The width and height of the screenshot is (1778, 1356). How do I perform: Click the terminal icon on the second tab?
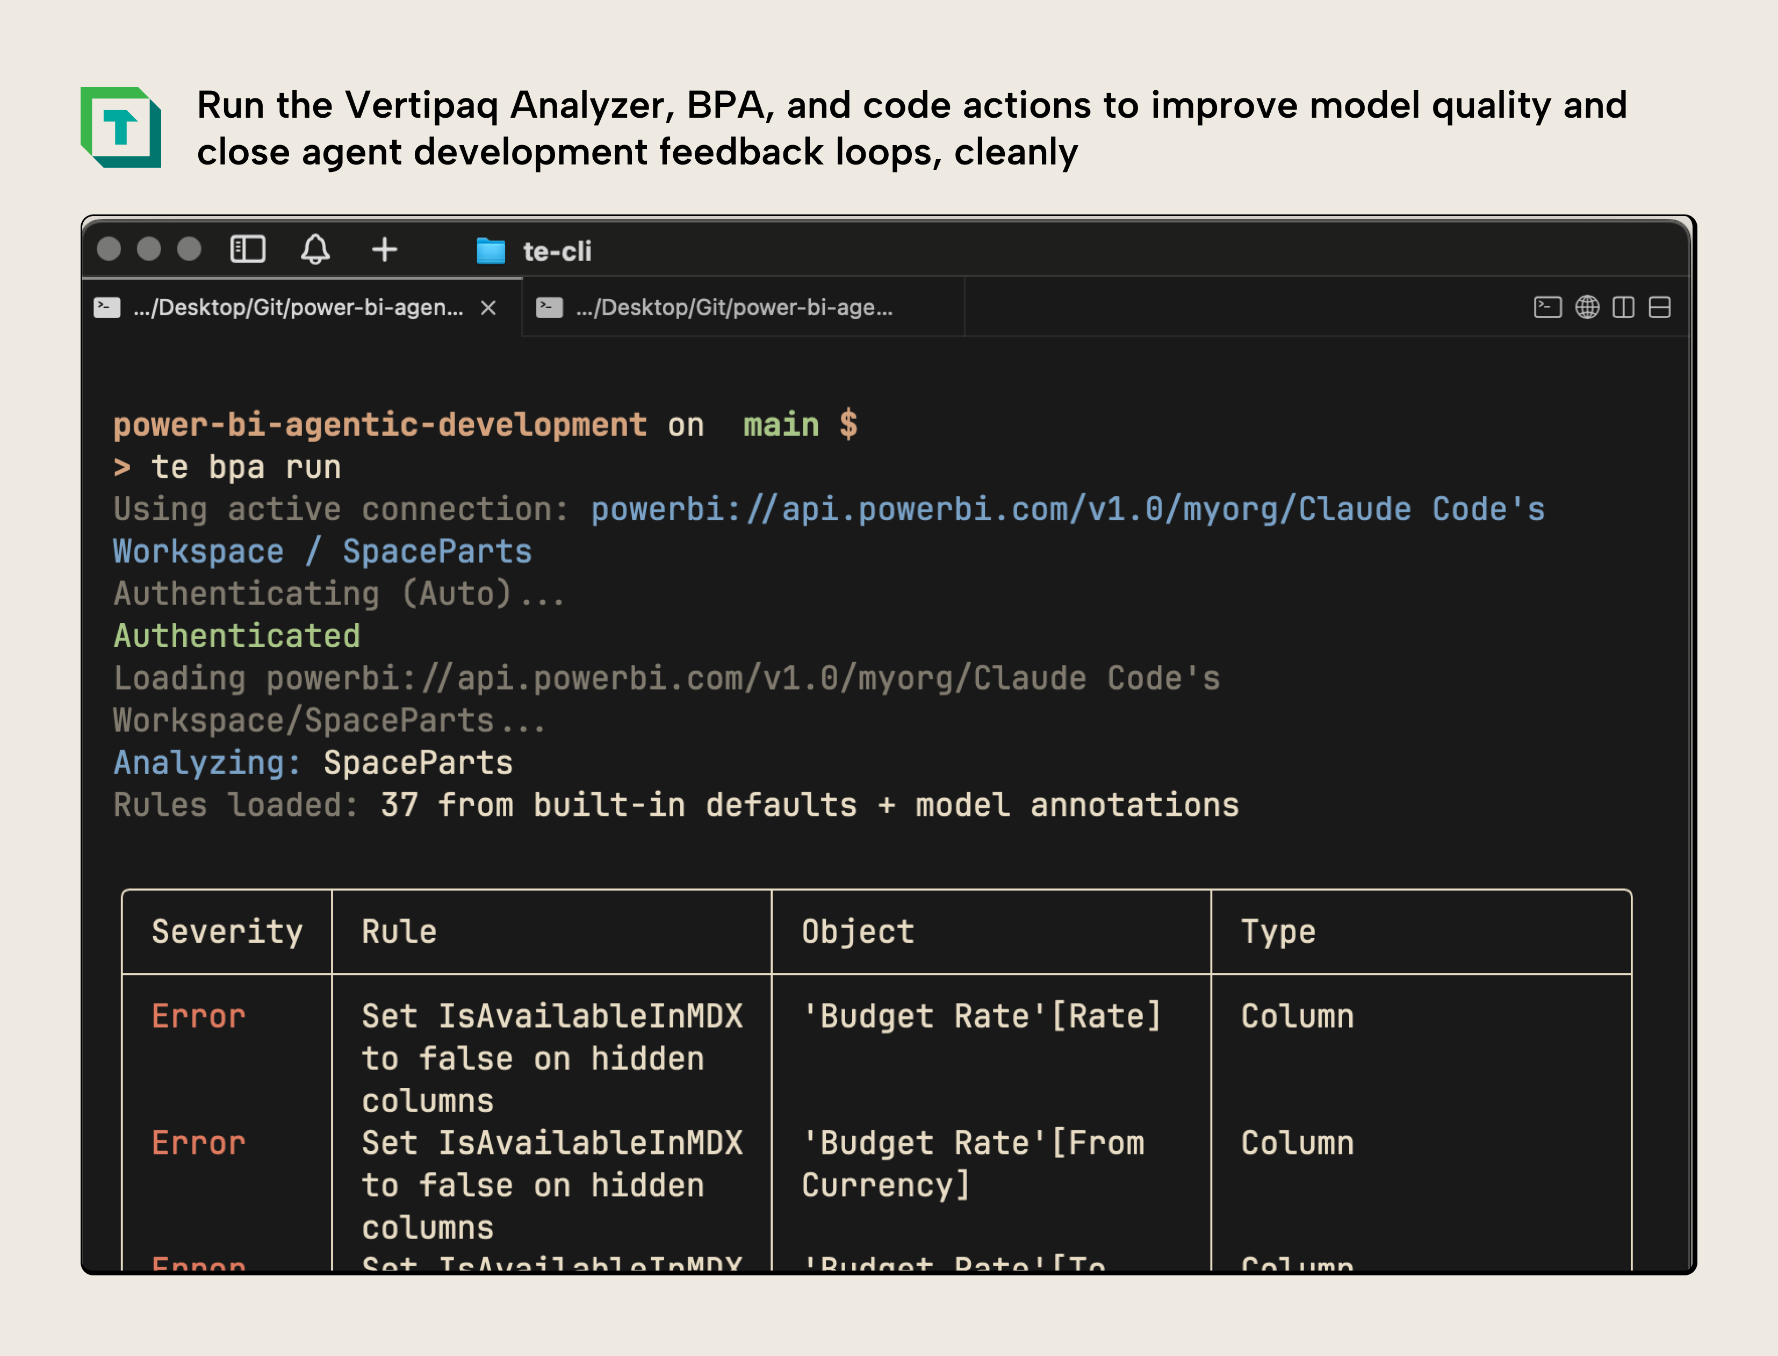pos(549,307)
